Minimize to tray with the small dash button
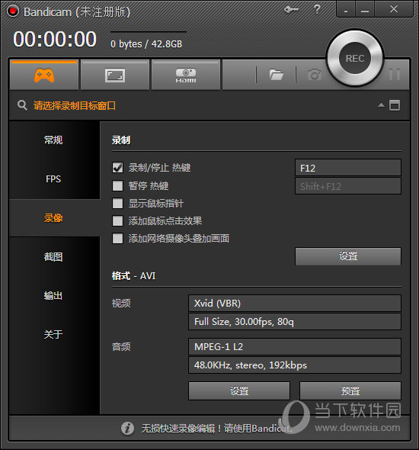419x450 pixels. tap(346, 10)
